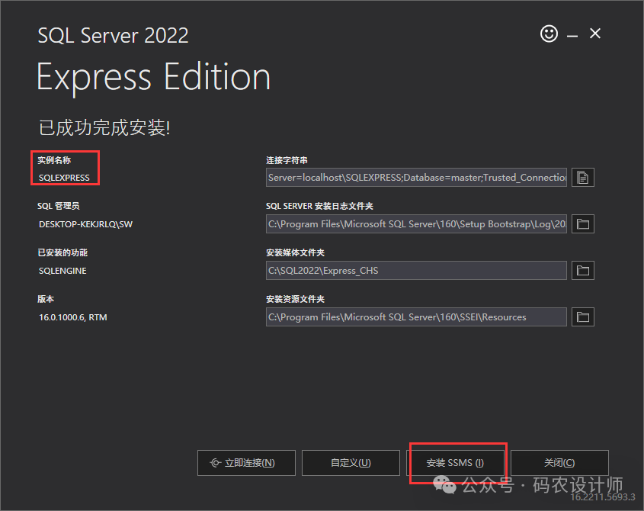The image size is (644, 511).
Task: Click the C:\SQL2022\Express_CHS media path field
Action: click(x=416, y=271)
